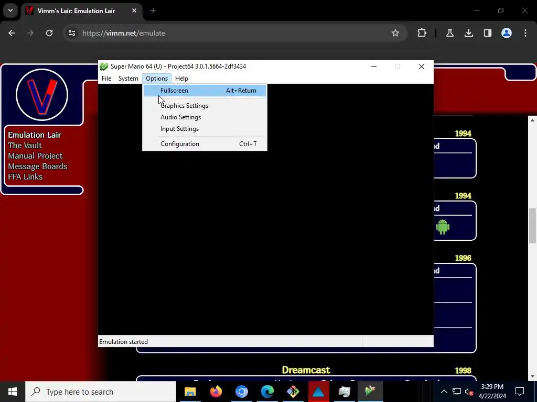
Task: Click scrollbar up arrow on webpage
Action: click(x=532, y=120)
